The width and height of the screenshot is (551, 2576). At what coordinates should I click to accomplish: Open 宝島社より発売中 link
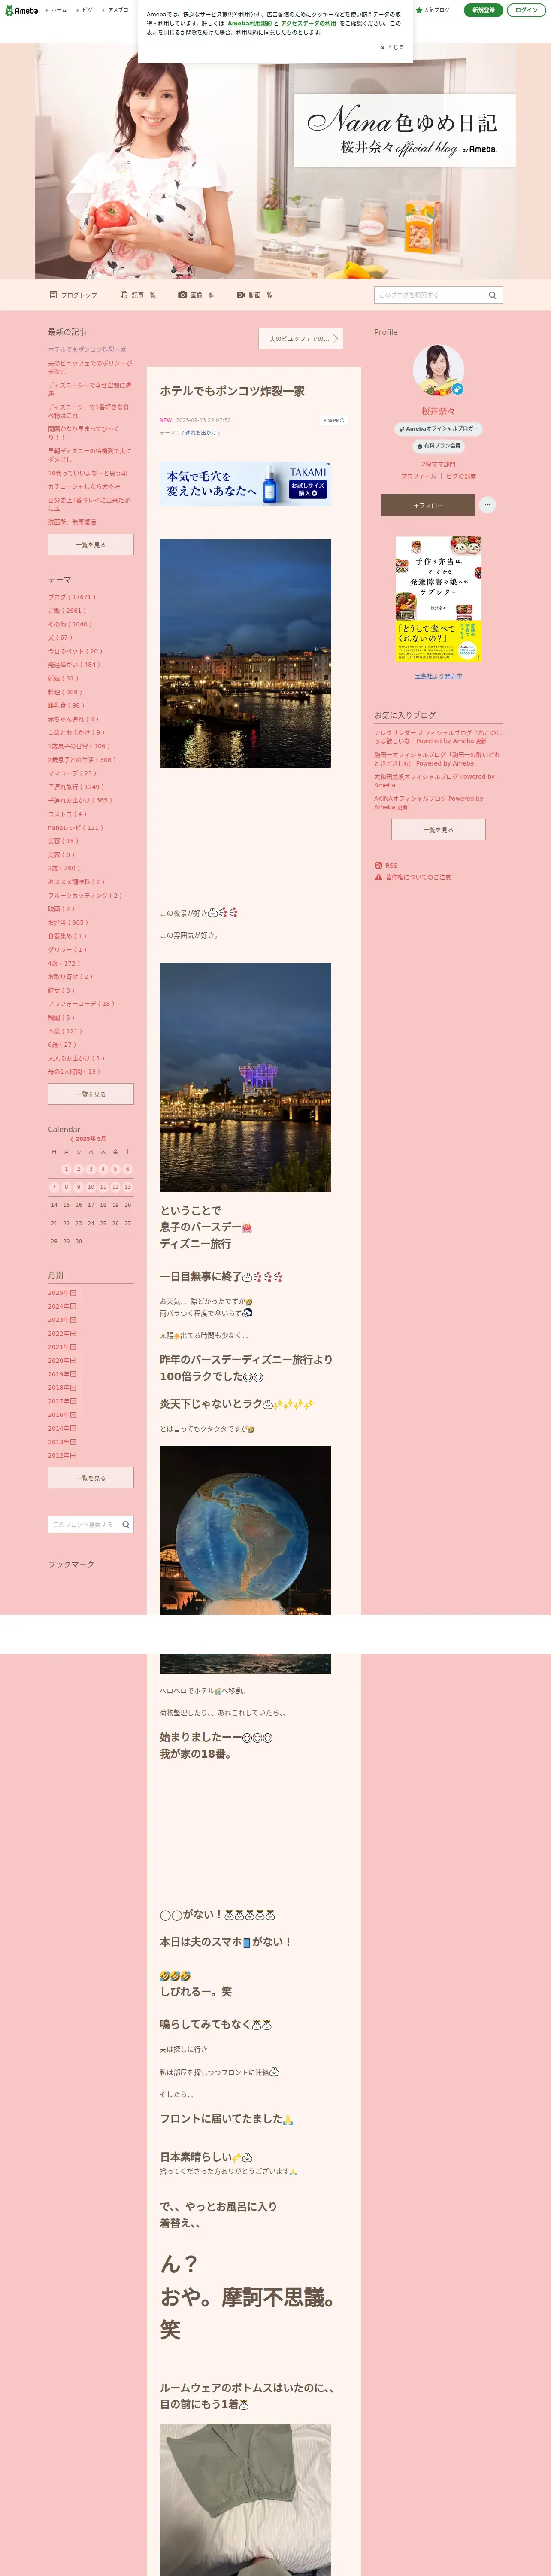[438, 676]
